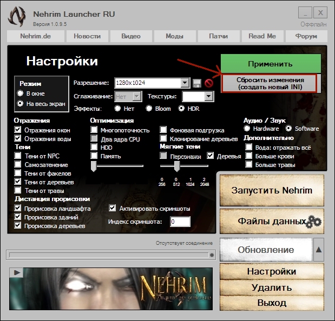Open the Новости tab
The width and height of the screenshot is (335, 321).
[87, 36]
